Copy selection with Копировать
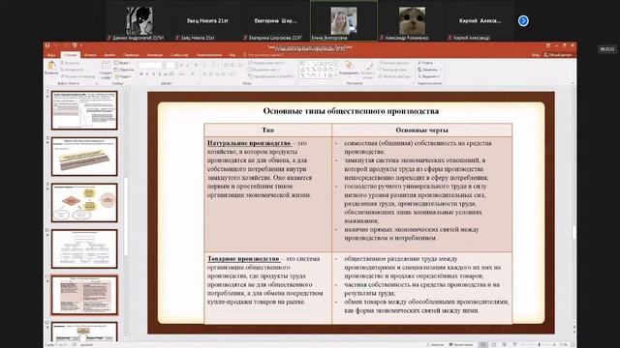 tap(73, 70)
